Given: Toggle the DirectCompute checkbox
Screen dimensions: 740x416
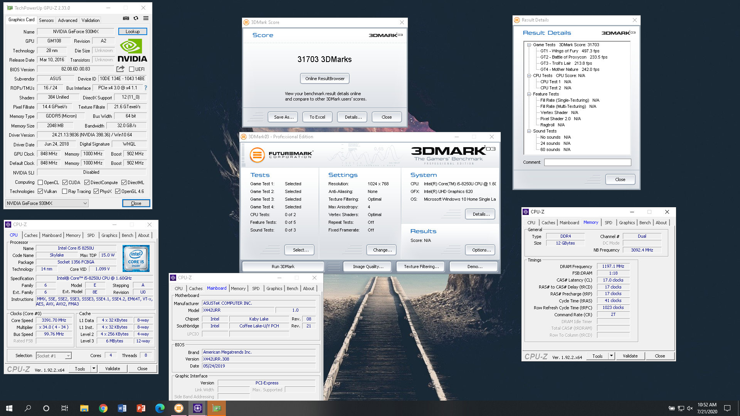Looking at the screenshot, I should 87,183.
